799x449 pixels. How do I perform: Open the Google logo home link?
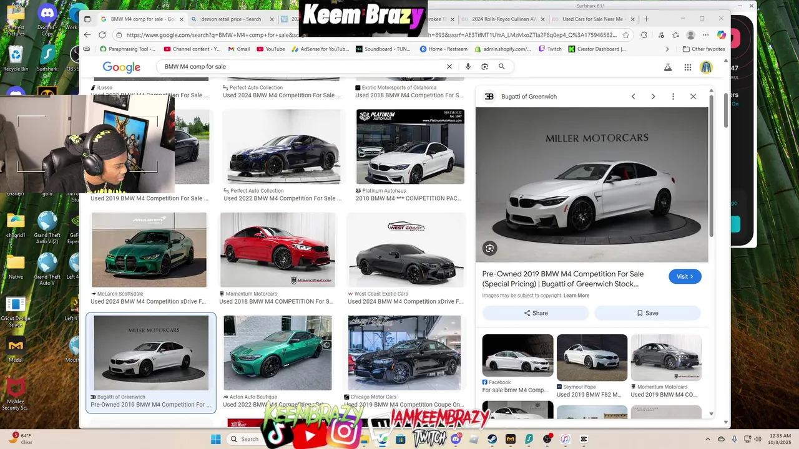[121, 67]
